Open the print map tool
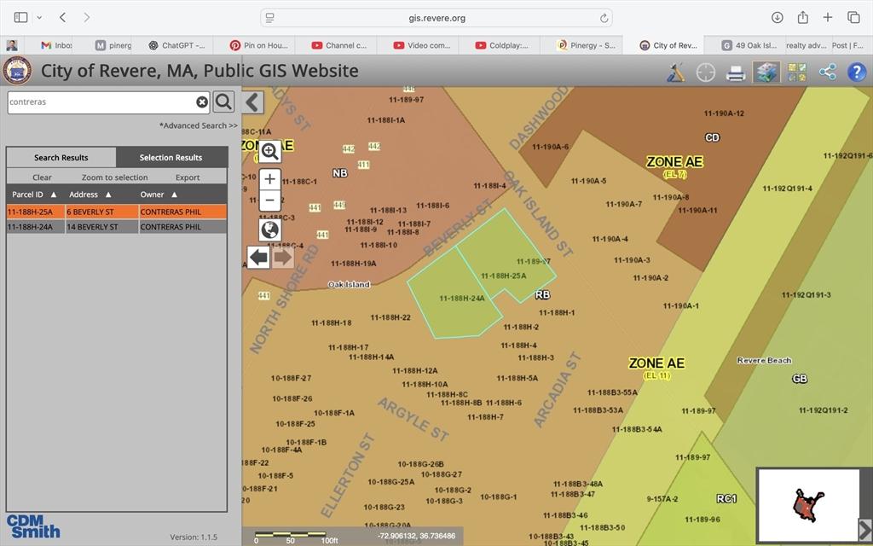This screenshot has height=546, width=873. pyautogui.click(x=736, y=73)
